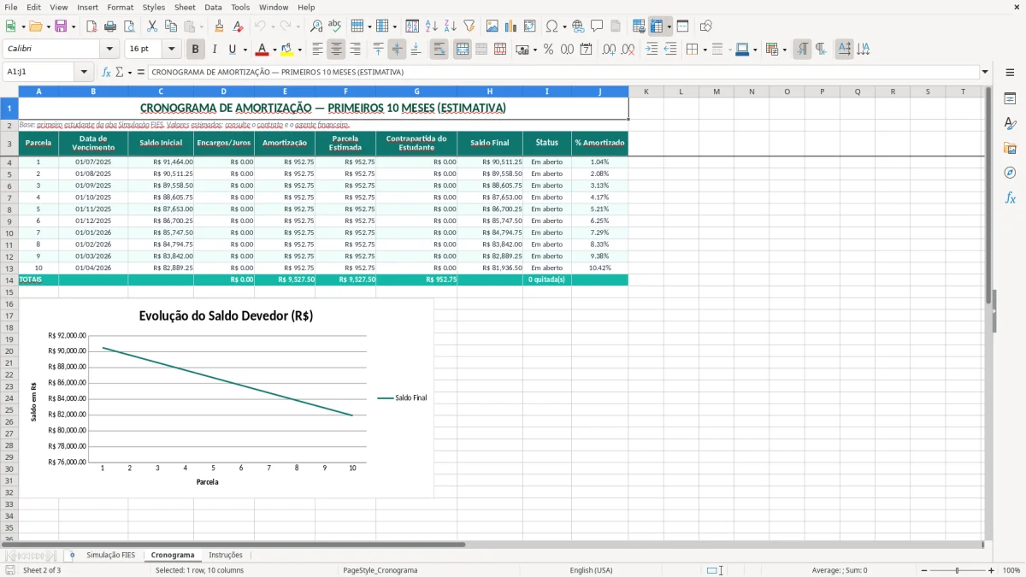The width and height of the screenshot is (1026, 577).
Task: Insert an image
Action: (492, 26)
